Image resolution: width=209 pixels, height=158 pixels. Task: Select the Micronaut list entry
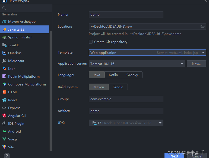25,61
